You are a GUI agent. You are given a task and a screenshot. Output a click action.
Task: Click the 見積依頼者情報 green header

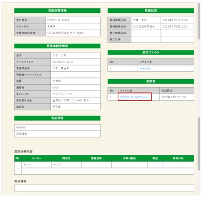point(57,46)
